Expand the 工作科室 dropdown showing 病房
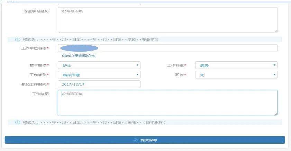291x151 pixels. 236,65
